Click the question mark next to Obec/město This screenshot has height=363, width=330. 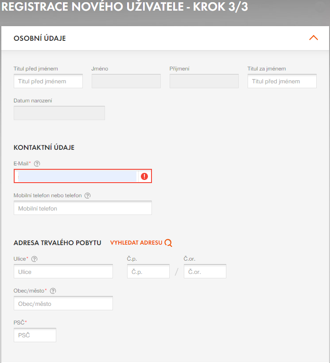(x=53, y=291)
